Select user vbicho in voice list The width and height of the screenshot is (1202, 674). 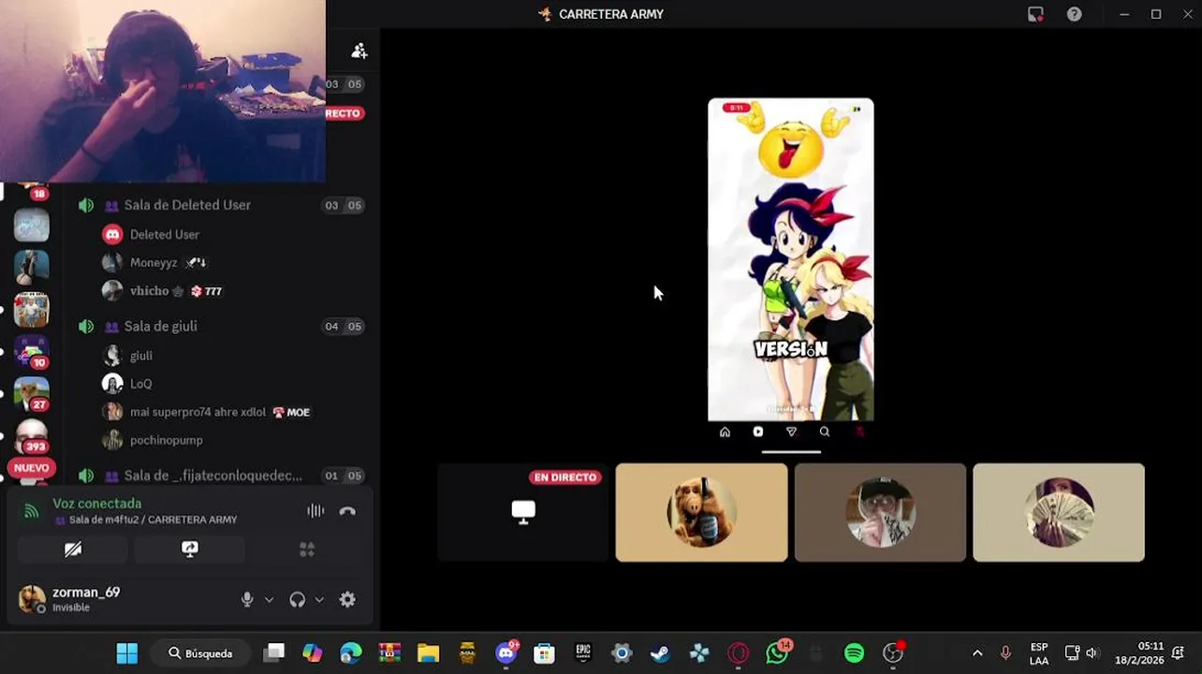pyautogui.click(x=150, y=291)
